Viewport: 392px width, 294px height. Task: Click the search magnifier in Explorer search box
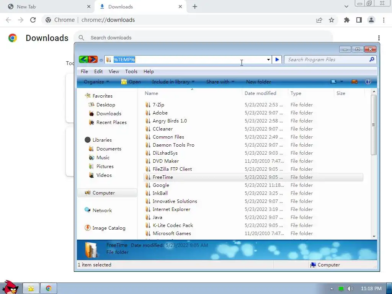point(372,59)
